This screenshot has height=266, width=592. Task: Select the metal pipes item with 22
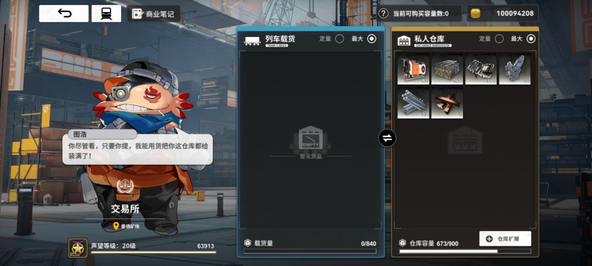pyautogui.click(x=413, y=103)
